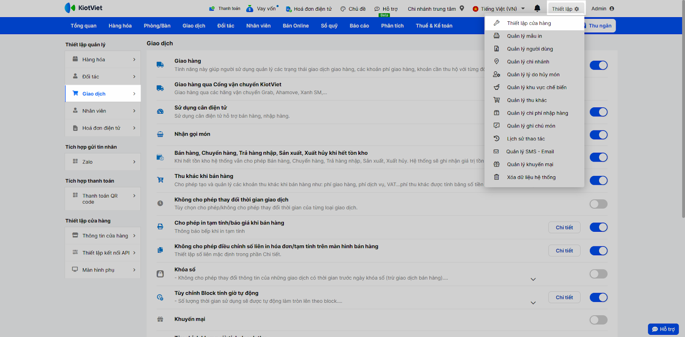Open the Hỗ trợ chat button
Screen dimensions: 685x337
tap(663, 329)
